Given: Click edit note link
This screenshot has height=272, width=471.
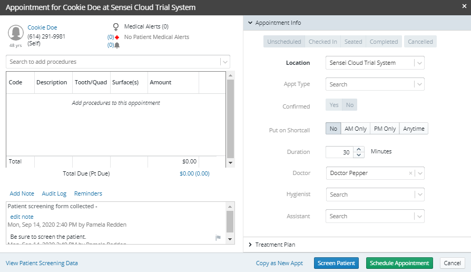Looking at the screenshot, I should click(22, 217).
